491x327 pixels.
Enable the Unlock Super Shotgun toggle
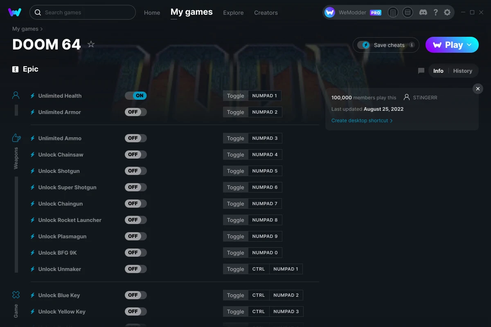[136, 187]
